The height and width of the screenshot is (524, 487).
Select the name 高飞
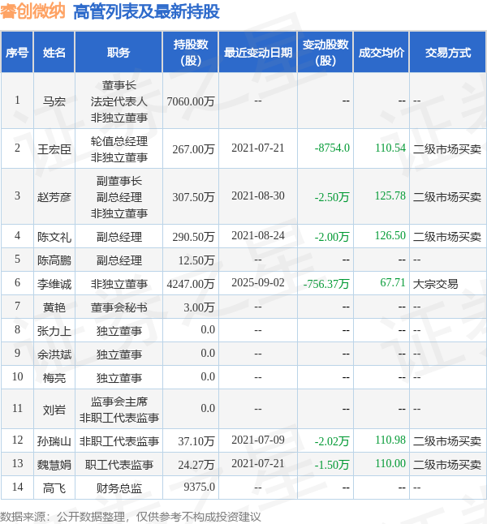pos(54,488)
